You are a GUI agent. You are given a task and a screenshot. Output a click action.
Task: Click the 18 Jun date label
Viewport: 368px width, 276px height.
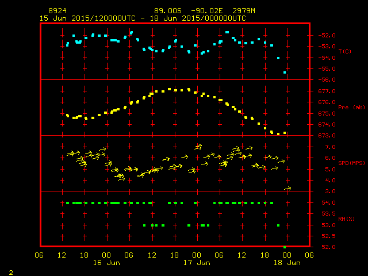287,263
